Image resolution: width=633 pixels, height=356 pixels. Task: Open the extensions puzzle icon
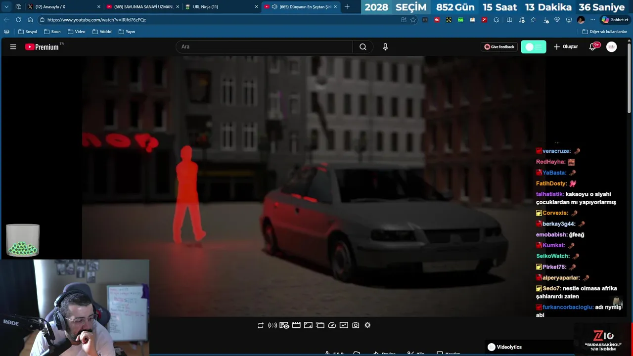tap(496, 20)
